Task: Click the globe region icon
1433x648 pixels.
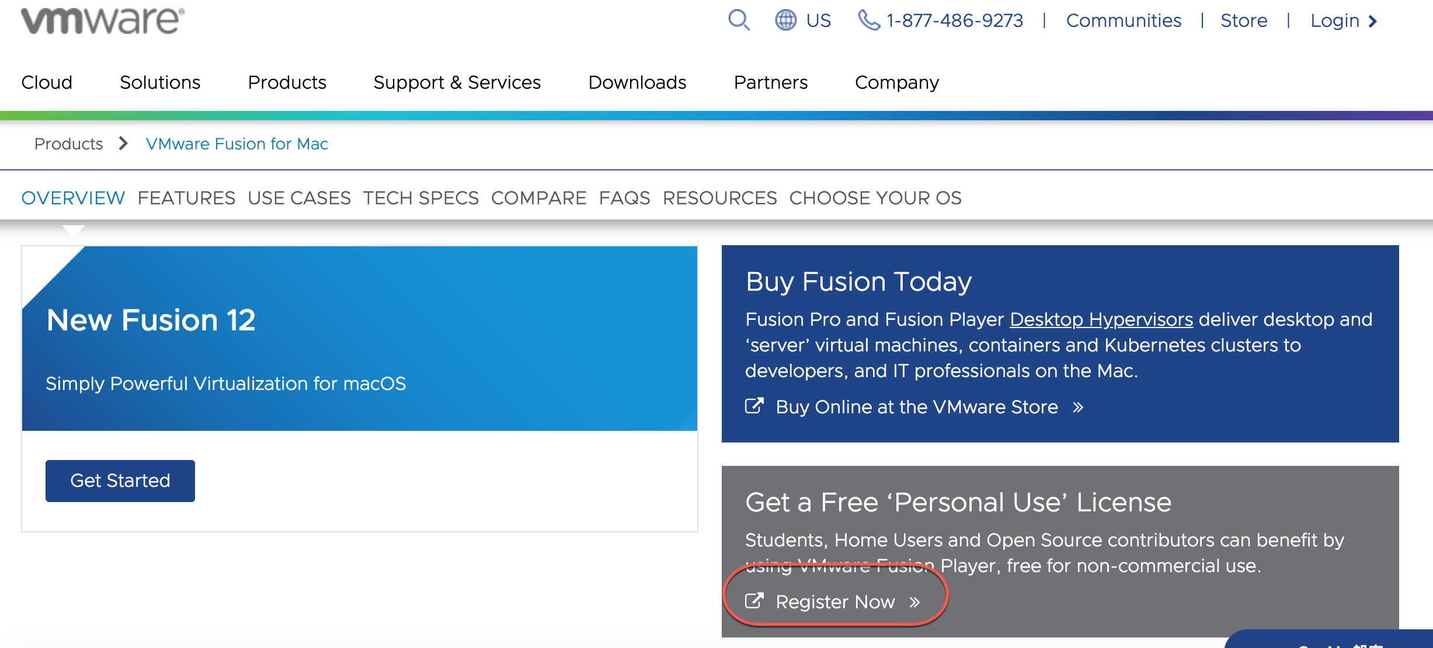Action: [785, 20]
